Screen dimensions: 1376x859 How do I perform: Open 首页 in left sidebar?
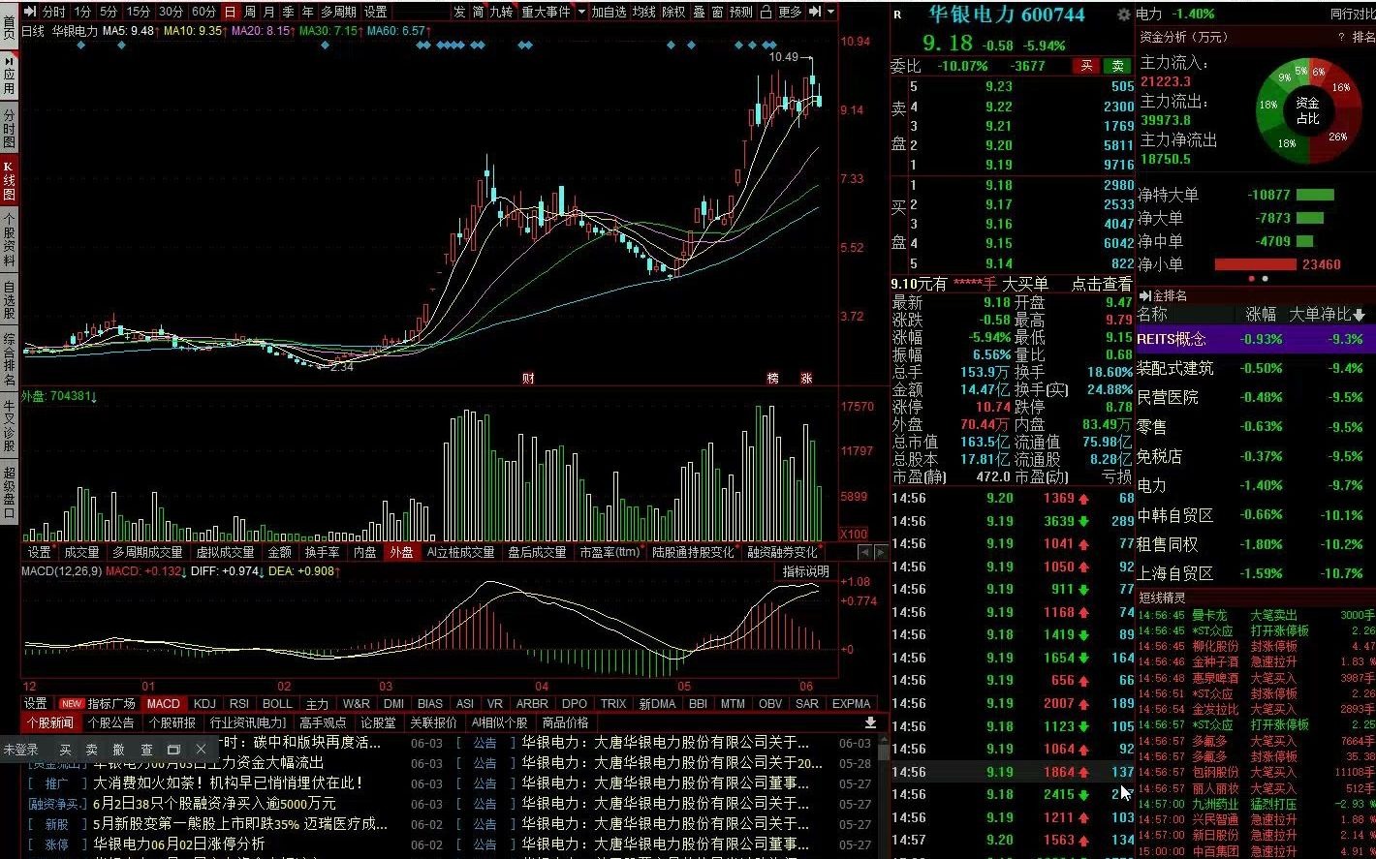pos(9,25)
